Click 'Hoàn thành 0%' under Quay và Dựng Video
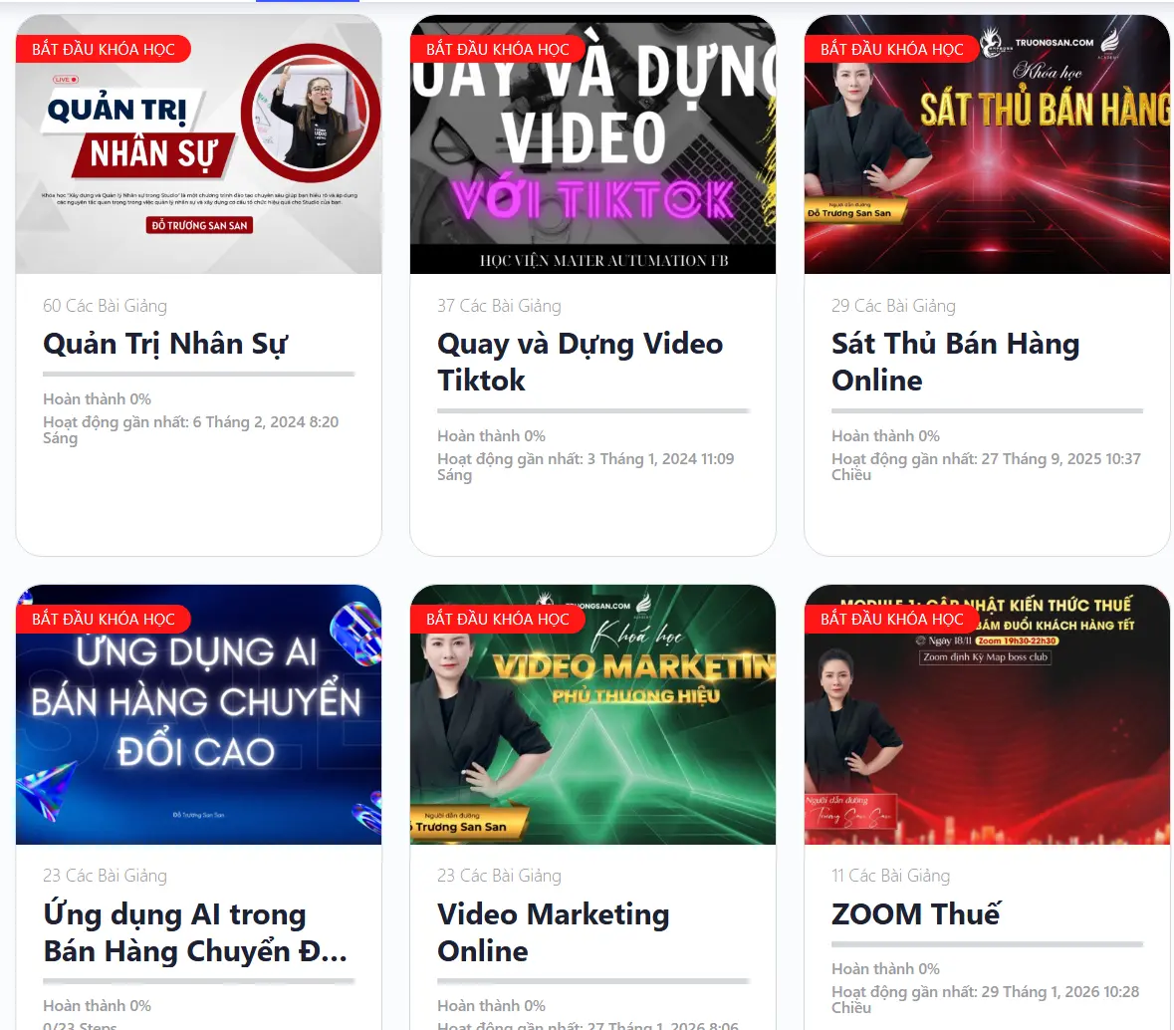The height and width of the screenshot is (1030, 1174). click(x=491, y=436)
